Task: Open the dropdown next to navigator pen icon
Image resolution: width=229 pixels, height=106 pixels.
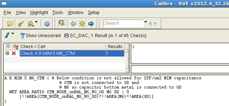Action: (13, 34)
